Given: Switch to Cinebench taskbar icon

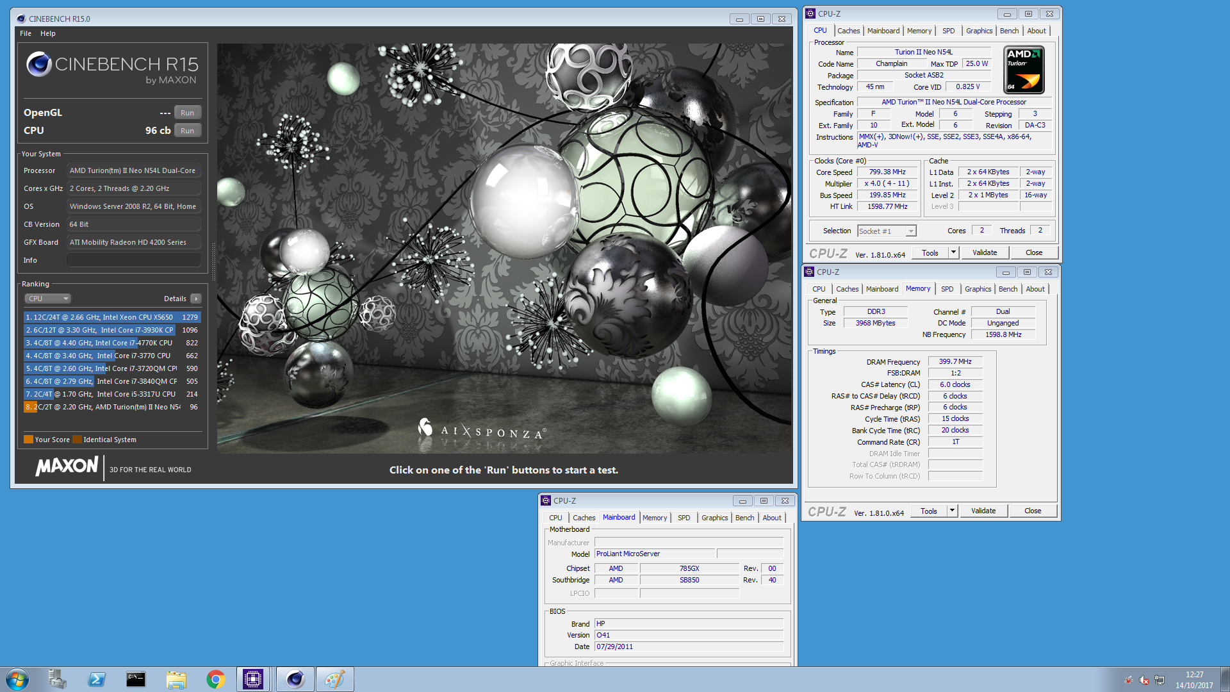Looking at the screenshot, I should pos(295,679).
